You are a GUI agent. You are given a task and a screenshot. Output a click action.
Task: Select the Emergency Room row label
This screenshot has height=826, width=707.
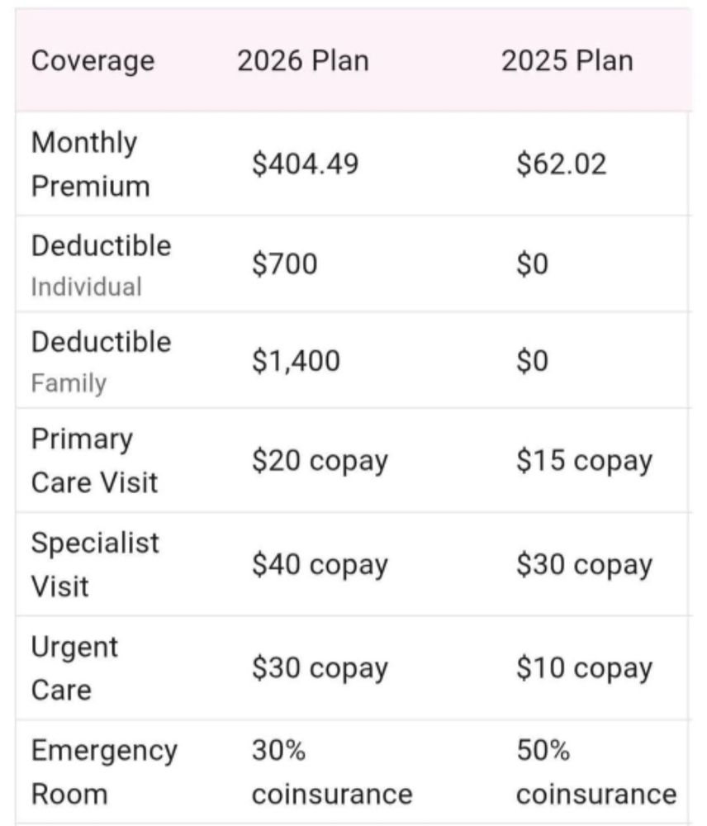(104, 772)
